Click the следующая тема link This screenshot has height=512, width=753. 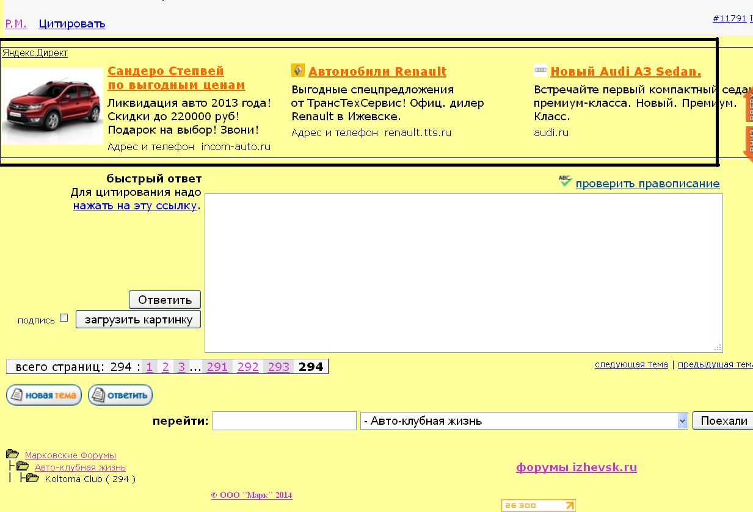631,364
